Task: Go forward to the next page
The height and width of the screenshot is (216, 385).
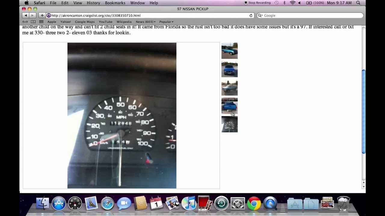Action: point(32,15)
